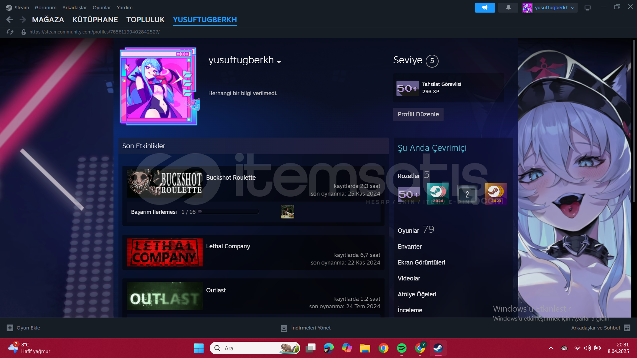Click the profile avatar picture
This screenshot has height=358, width=637.
(159, 86)
